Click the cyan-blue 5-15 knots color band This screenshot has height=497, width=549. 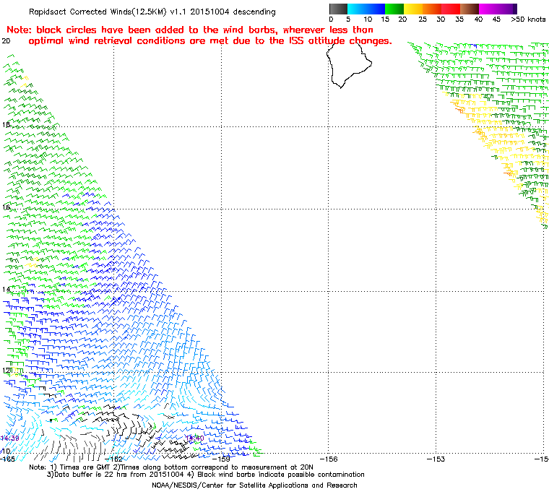point(366,9)
